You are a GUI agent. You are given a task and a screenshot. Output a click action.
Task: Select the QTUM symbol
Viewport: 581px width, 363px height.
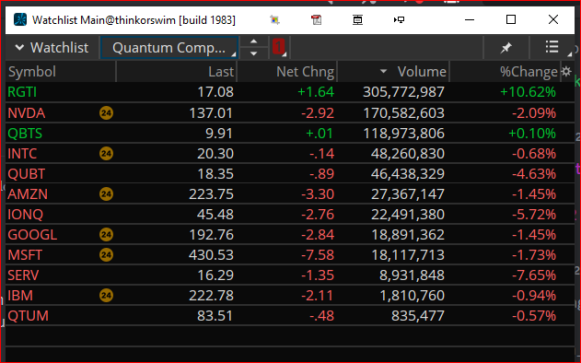29,316
